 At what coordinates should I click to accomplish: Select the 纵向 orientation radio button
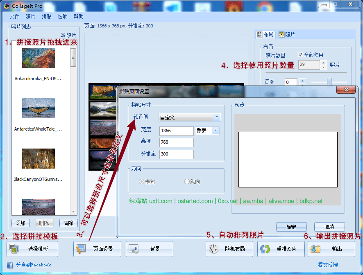[187, 182]
